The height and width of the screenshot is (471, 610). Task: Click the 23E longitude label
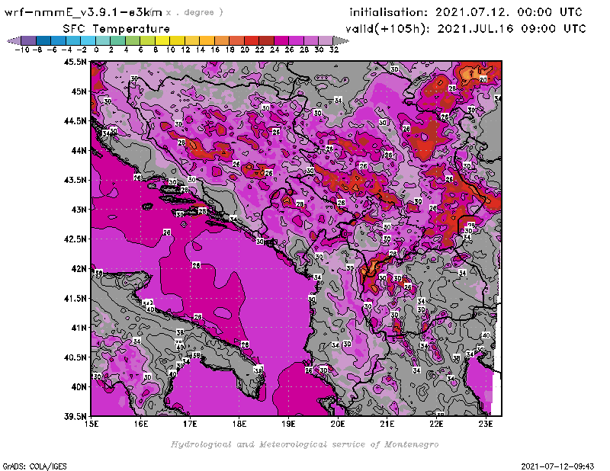486,424
